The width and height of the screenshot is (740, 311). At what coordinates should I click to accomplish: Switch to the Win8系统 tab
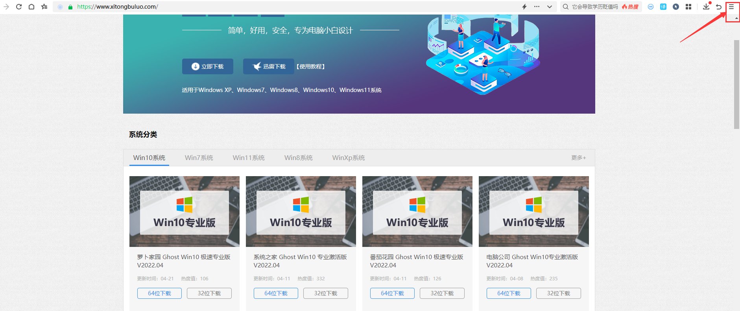point(299,158)
